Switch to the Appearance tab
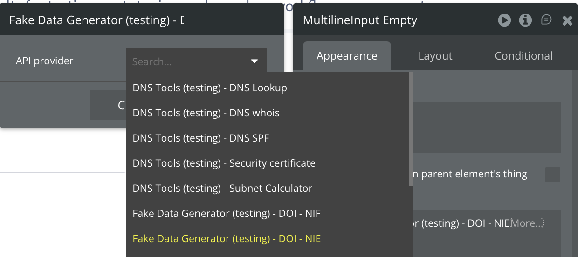The height and width of the screenshot is (257, 578). pyautogui.click(x=347, y=56)
